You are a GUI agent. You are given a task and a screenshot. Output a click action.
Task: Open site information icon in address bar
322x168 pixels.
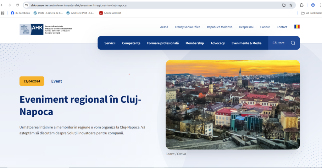pyautogui.click(x=26, y=5)
